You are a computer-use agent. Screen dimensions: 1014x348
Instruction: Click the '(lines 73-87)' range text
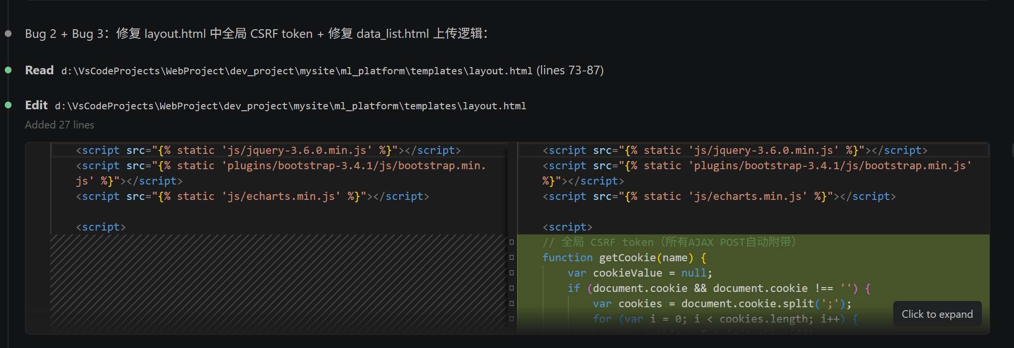coord(570,70)
